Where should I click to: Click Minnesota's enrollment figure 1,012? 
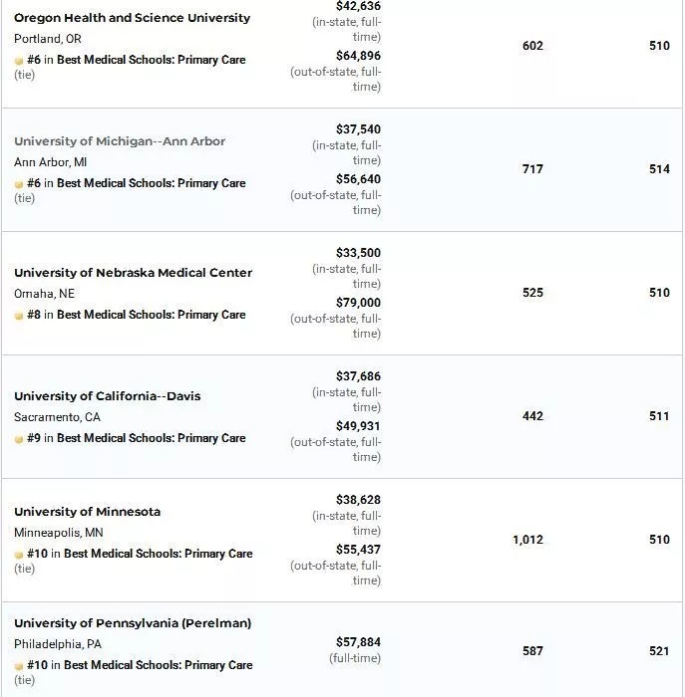527,540
